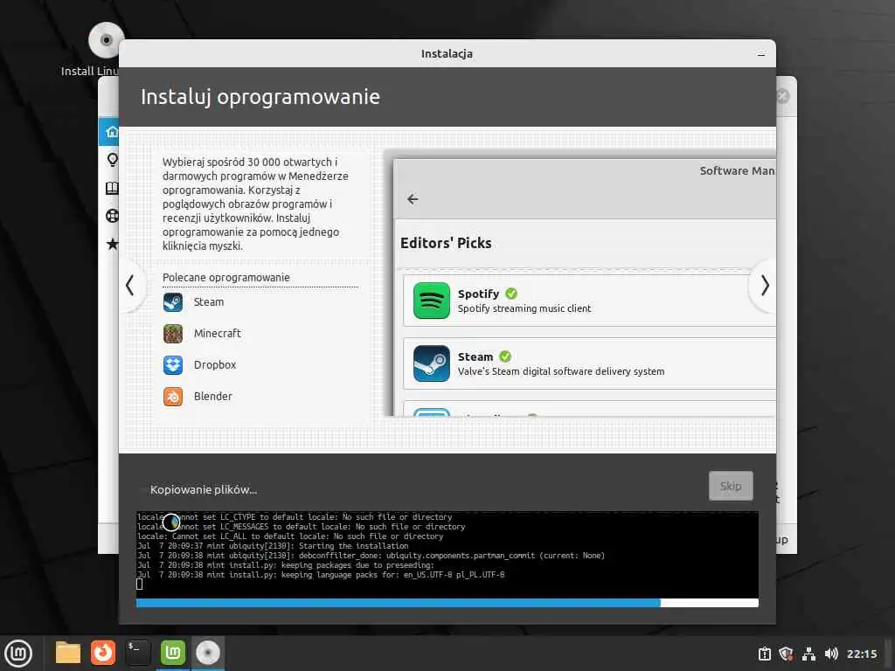Select the 'Steam' label in recommended software

coord(208,301)
